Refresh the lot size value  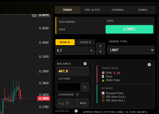[x=85, y=87]
